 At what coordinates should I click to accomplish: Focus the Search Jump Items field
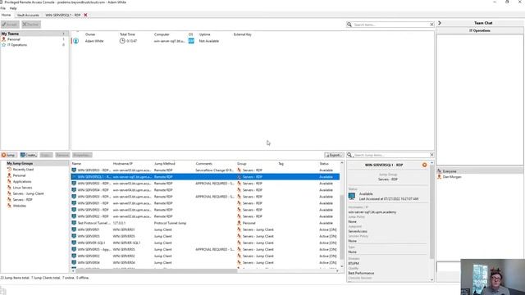pyautogui.click(x=391, y=155)
